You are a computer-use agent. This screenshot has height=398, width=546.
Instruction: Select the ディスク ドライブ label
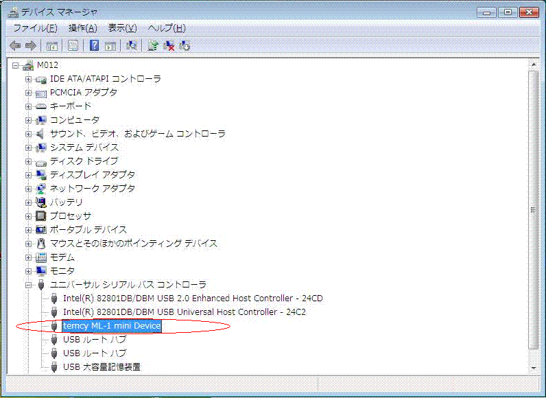click(84, 161)
